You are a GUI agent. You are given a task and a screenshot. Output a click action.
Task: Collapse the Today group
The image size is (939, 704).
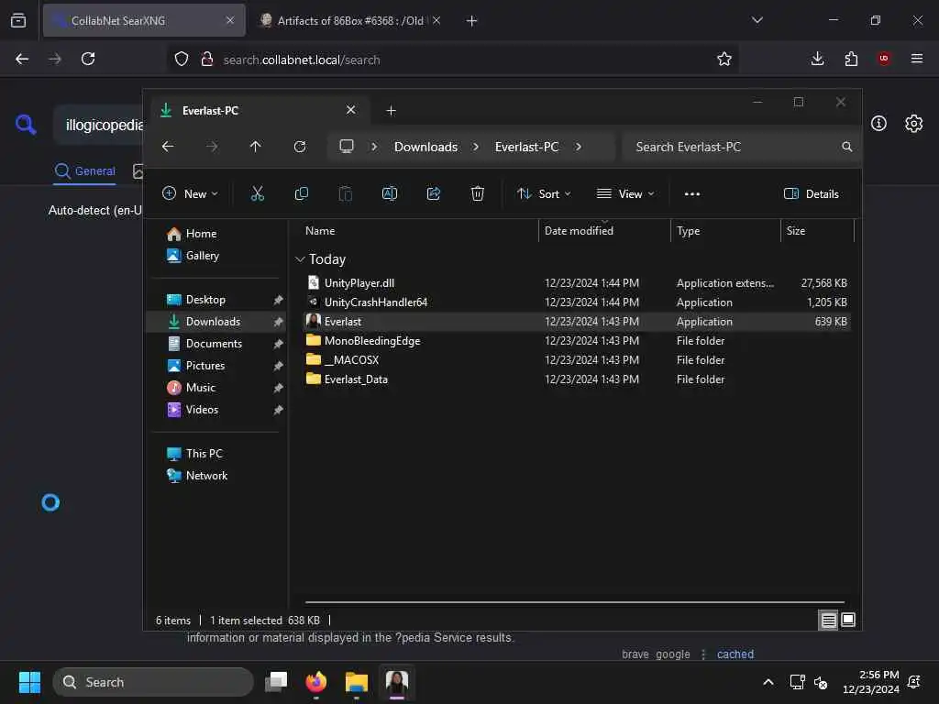(x=300, y=259)
